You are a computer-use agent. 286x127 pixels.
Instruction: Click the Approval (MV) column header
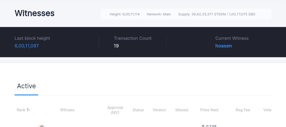click(115, 110)
